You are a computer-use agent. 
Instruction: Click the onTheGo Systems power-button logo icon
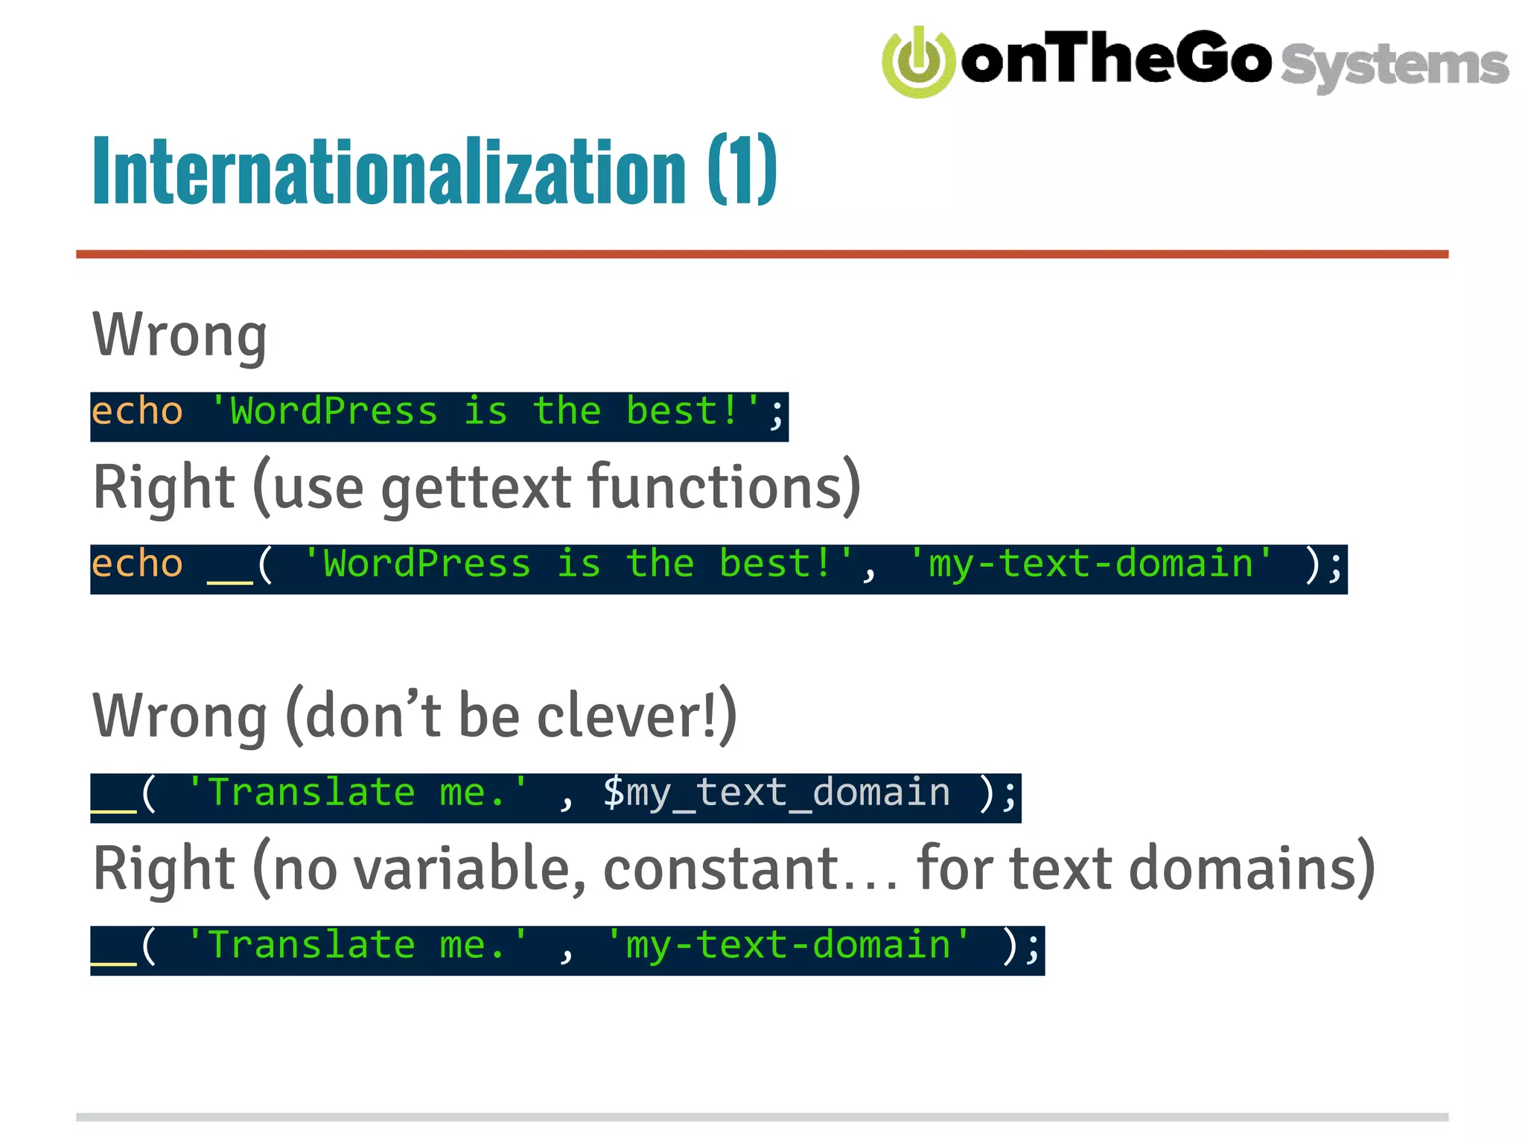[x=918, y=62]
